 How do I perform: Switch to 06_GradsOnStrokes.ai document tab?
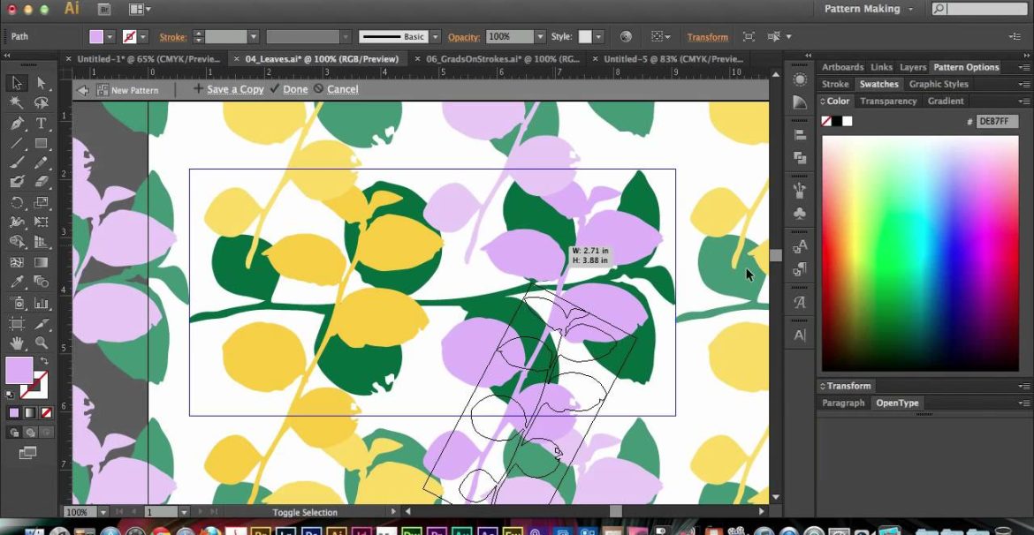point(503,58)
